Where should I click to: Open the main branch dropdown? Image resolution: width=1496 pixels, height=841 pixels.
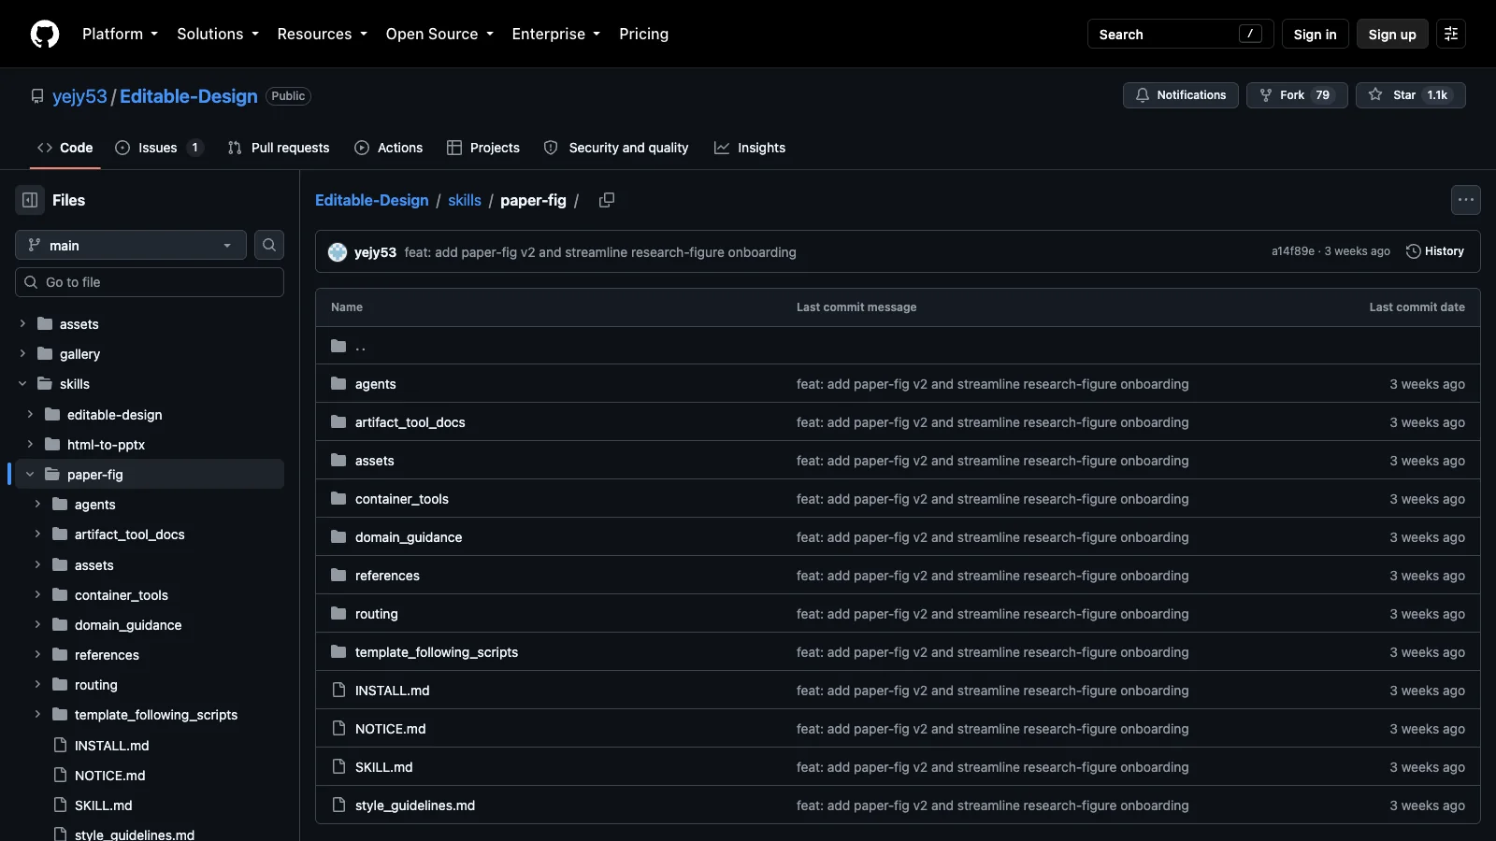(131, 245)
